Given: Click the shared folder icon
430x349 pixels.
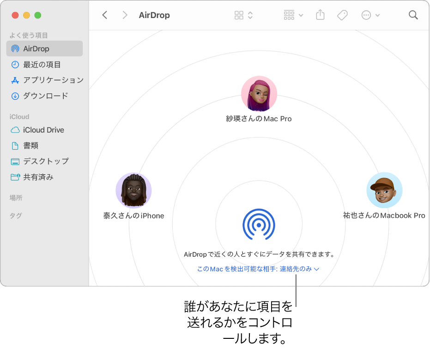Looking at the screenshot, I should pyautogui.click(x=15, y=177).
